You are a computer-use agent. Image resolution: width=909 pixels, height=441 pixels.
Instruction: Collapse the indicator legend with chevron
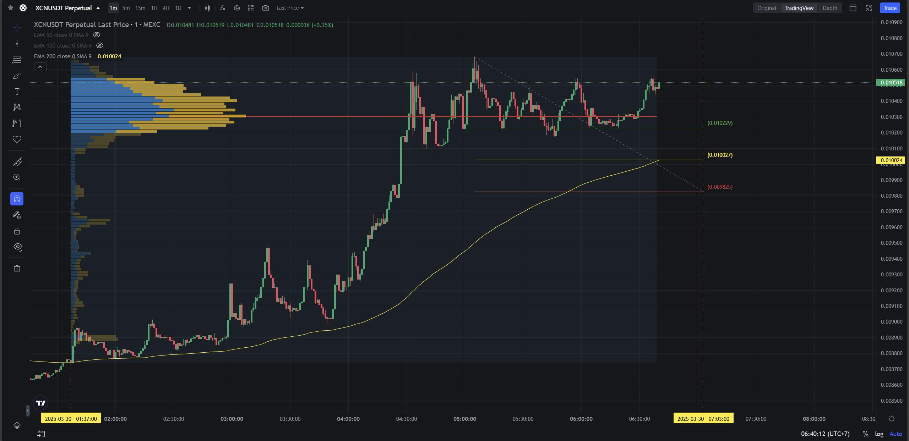40,67
